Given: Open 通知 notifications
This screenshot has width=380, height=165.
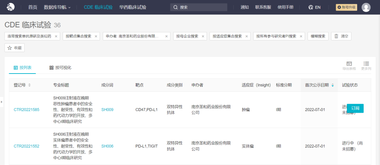Looking at the screenshot, I should point(245,7).
